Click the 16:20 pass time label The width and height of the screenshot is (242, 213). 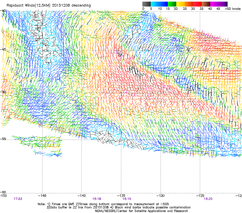208,199
